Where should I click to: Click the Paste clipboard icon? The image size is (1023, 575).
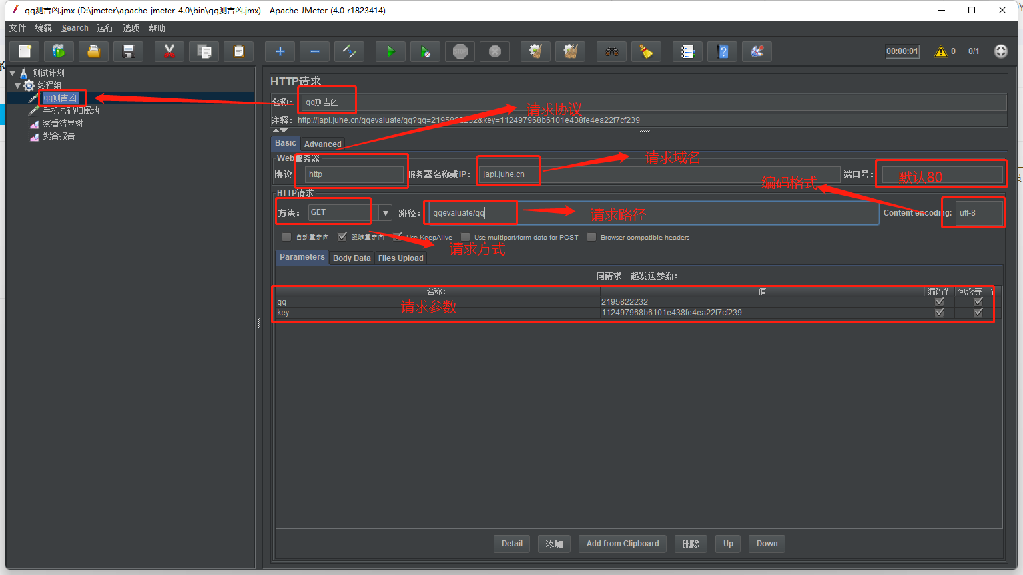(238, 51)
